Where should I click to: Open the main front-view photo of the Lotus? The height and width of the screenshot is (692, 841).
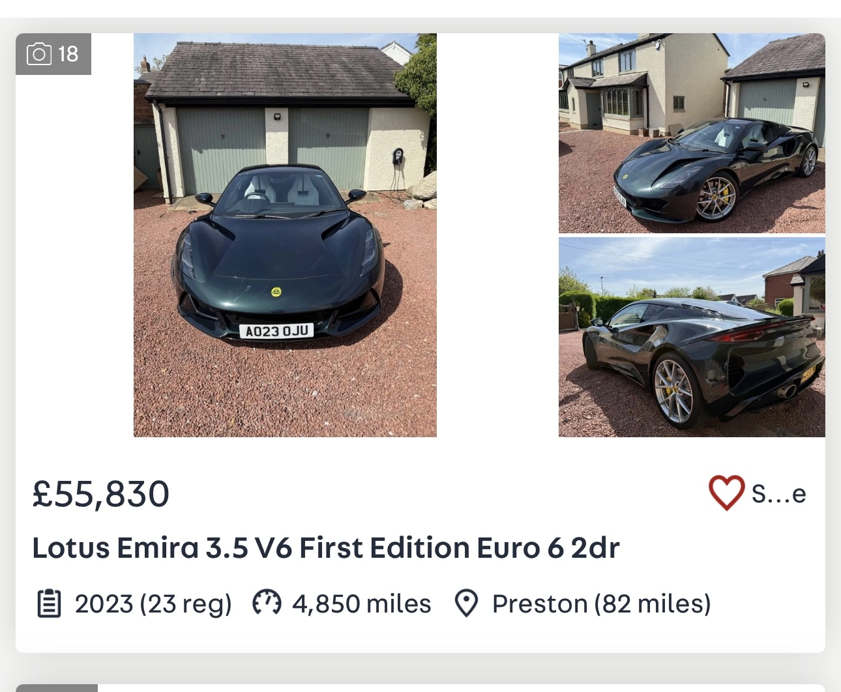point(285,235)
